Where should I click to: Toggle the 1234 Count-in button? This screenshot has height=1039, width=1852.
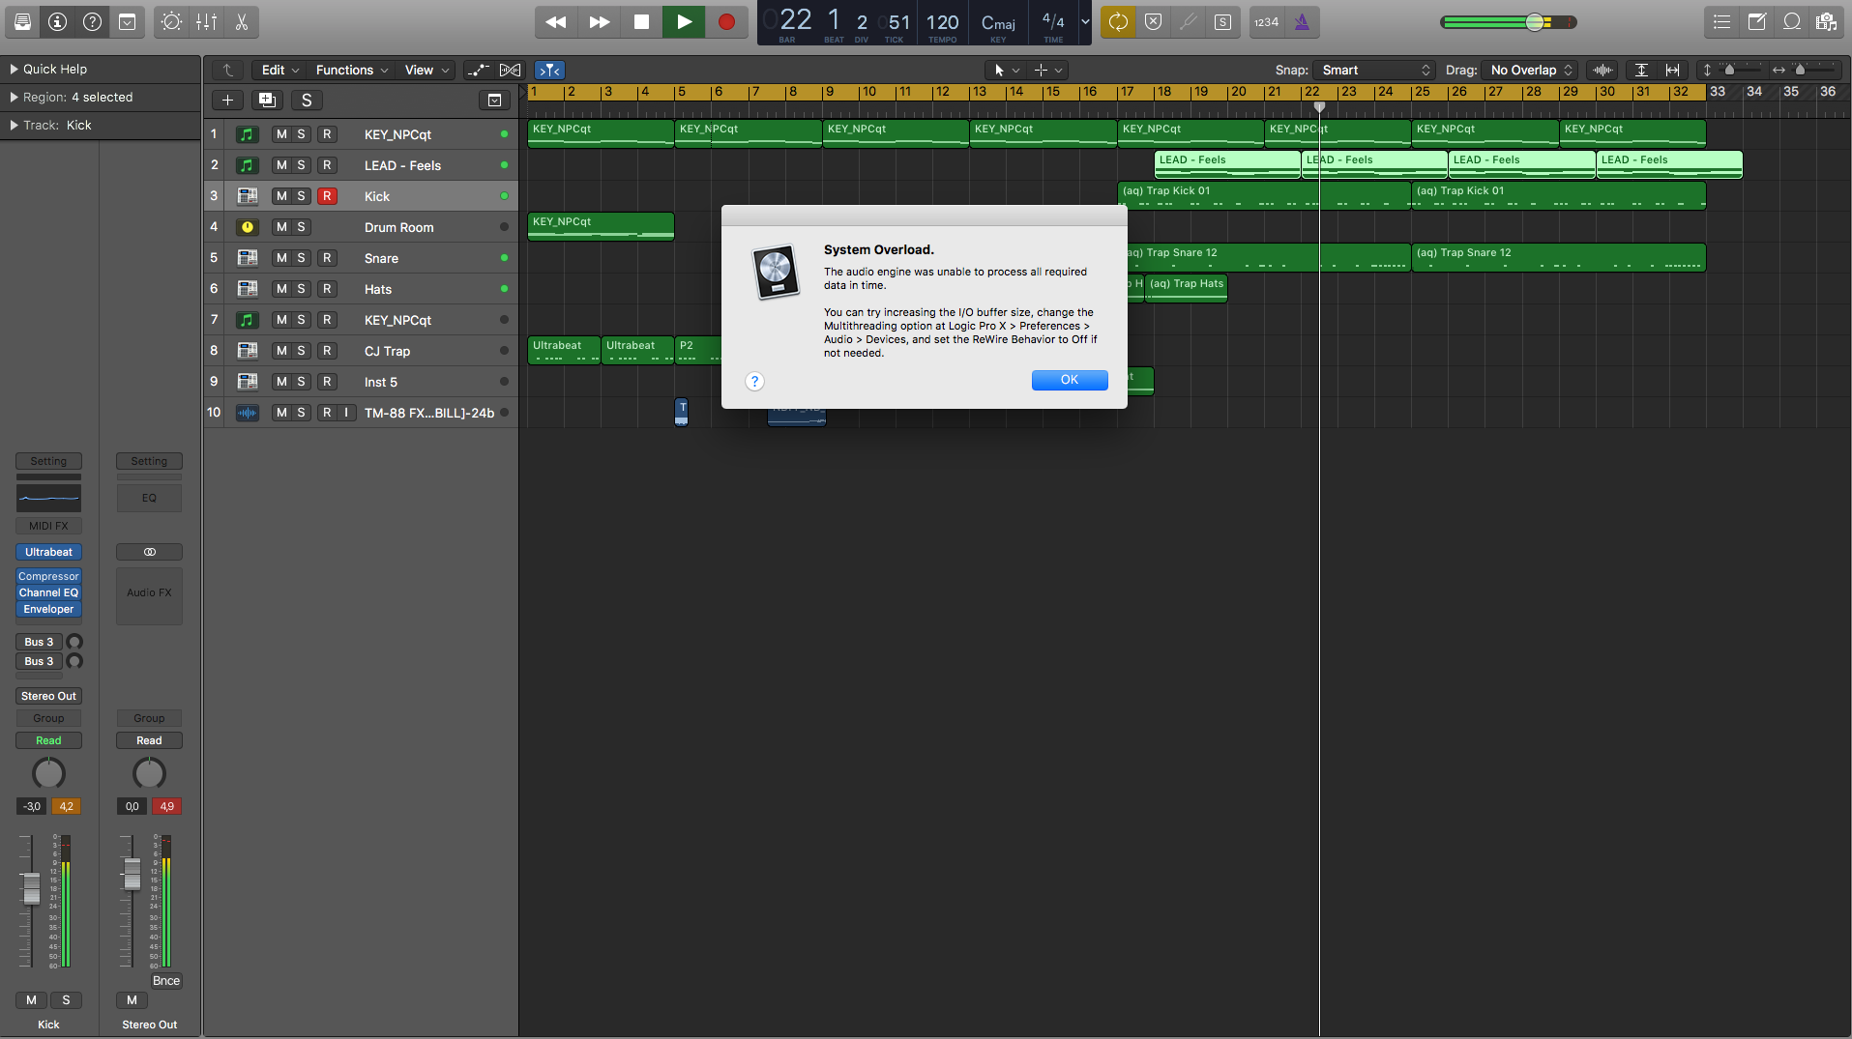(x=1266, y=21)
